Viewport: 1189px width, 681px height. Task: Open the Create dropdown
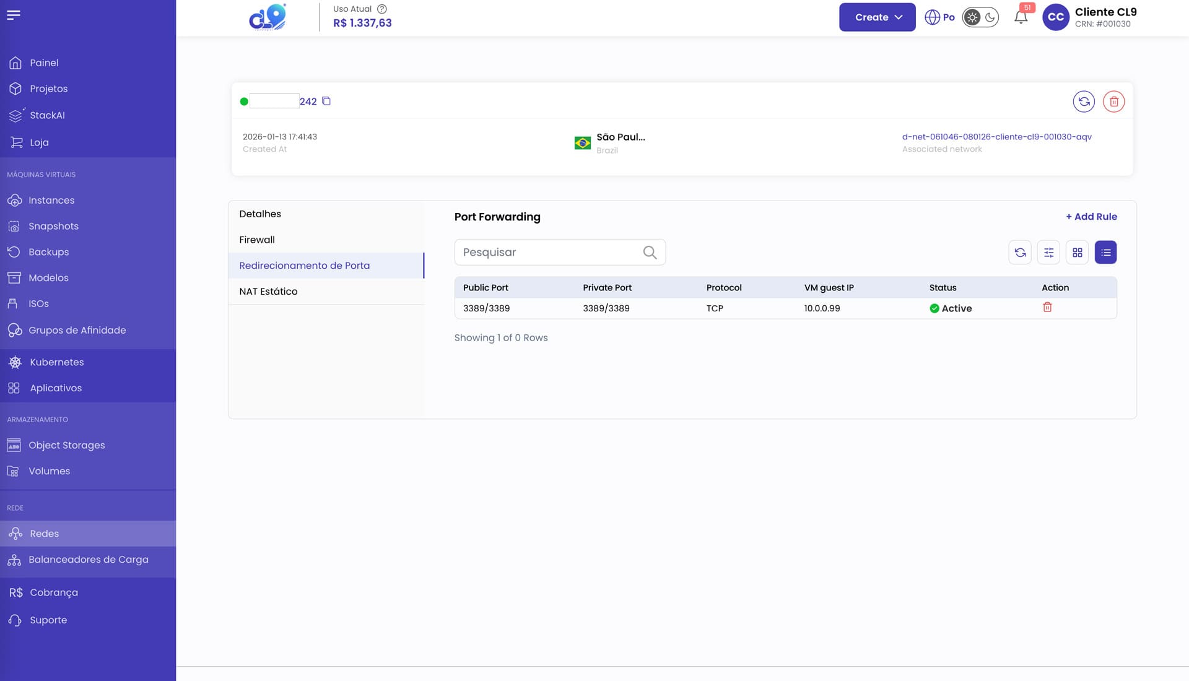tap(877, 17)
